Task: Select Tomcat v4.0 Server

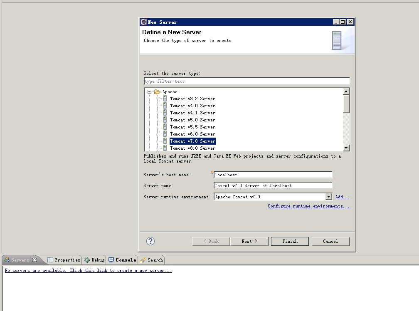Action: [x=192, y=106]
